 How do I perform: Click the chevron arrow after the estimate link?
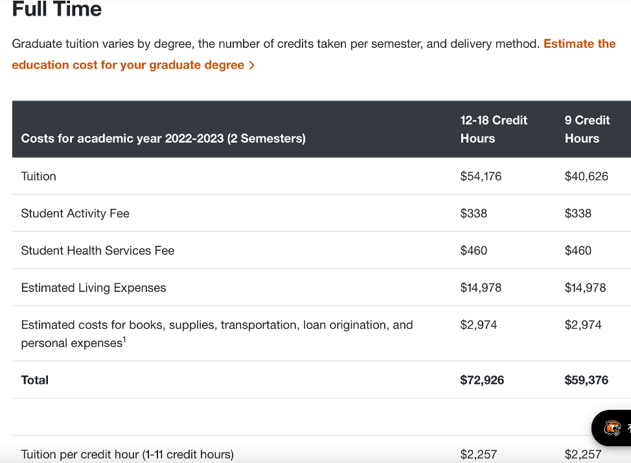tap(252, 65)
